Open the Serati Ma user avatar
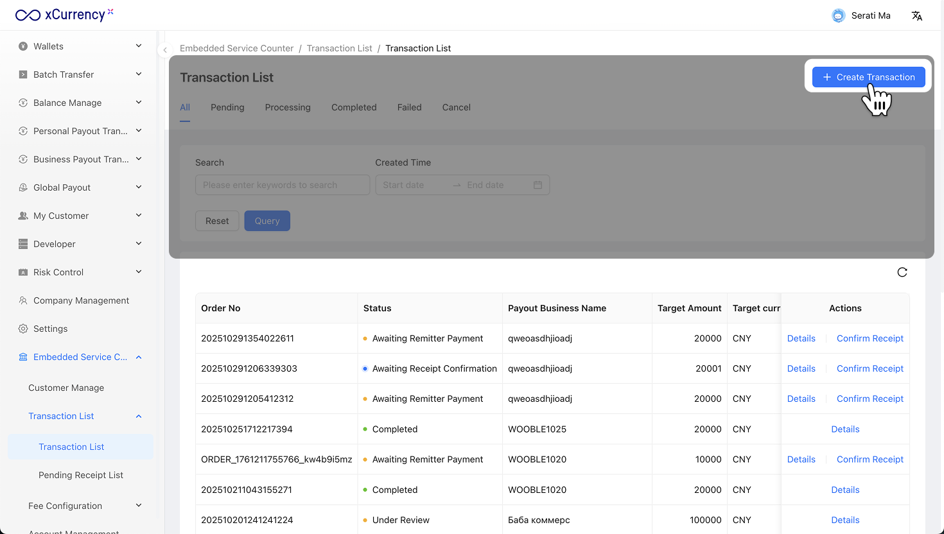 pyautogui.click(x=838, y=15)
